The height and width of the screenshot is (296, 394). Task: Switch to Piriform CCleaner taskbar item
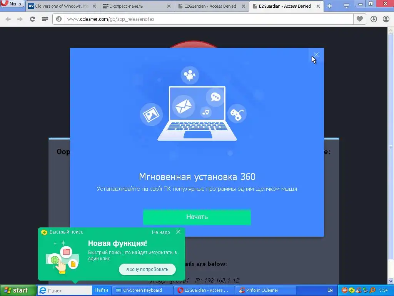(x=266, y=290)
